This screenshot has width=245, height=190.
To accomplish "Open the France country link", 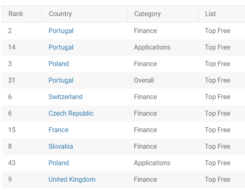I will [59, 130].
